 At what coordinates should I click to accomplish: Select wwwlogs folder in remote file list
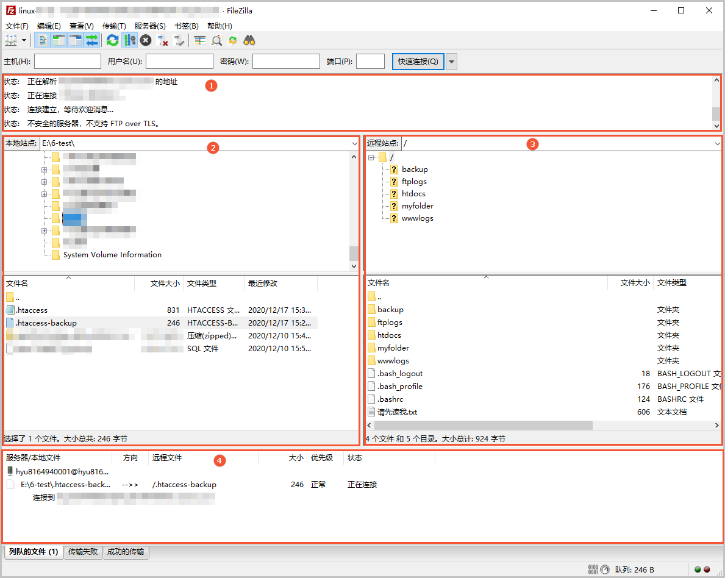pos(544,361)
